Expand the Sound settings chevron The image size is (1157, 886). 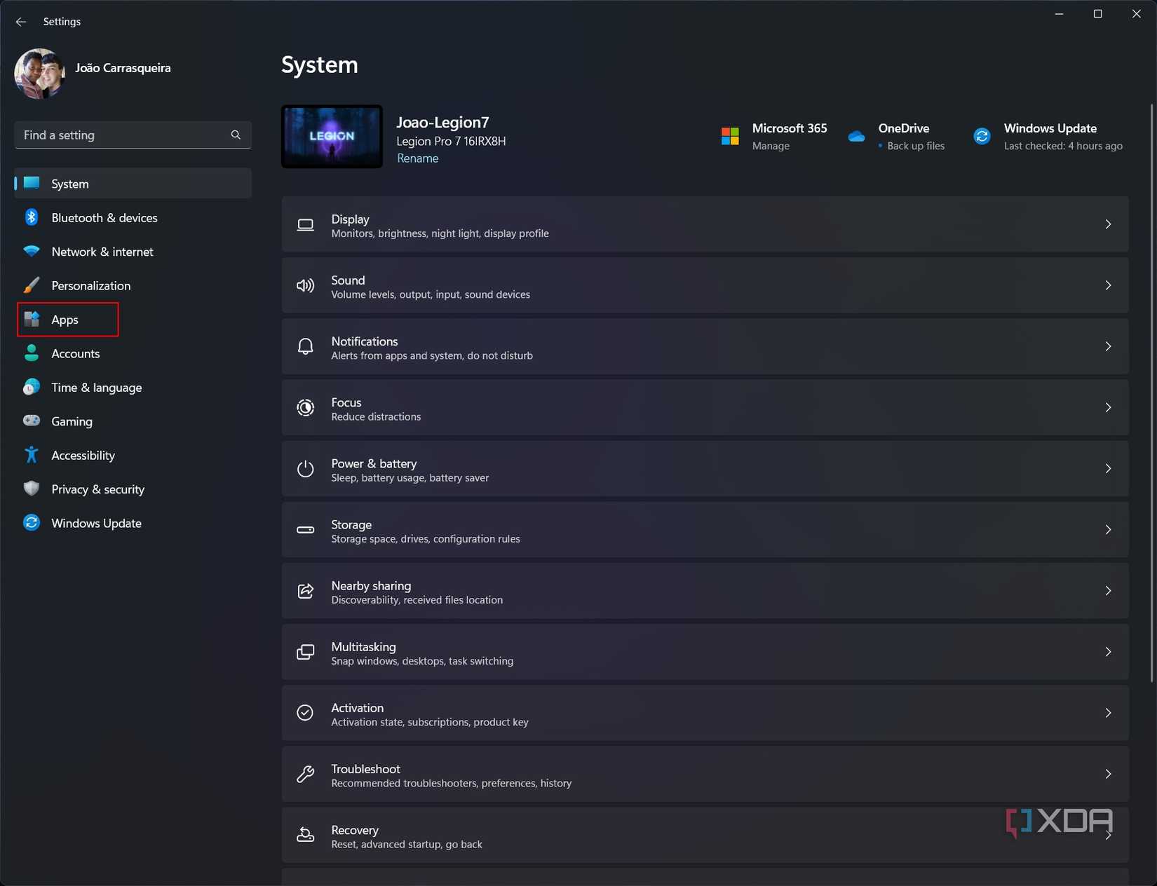tap(1108, 285)
